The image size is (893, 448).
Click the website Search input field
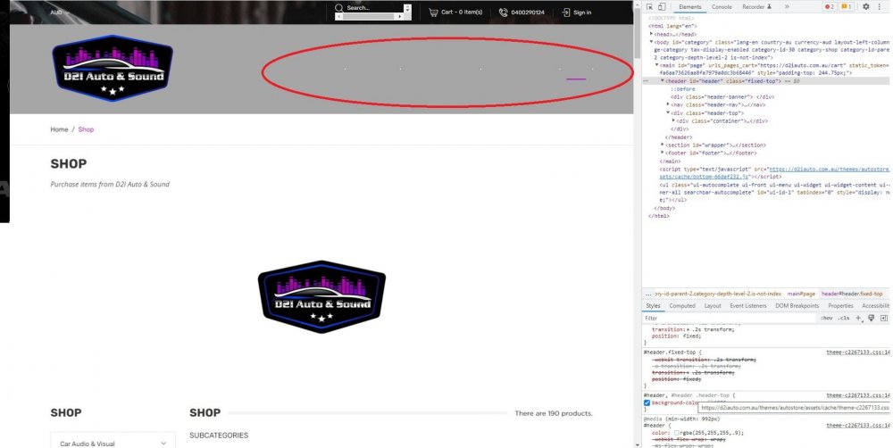tap(375, 8)
